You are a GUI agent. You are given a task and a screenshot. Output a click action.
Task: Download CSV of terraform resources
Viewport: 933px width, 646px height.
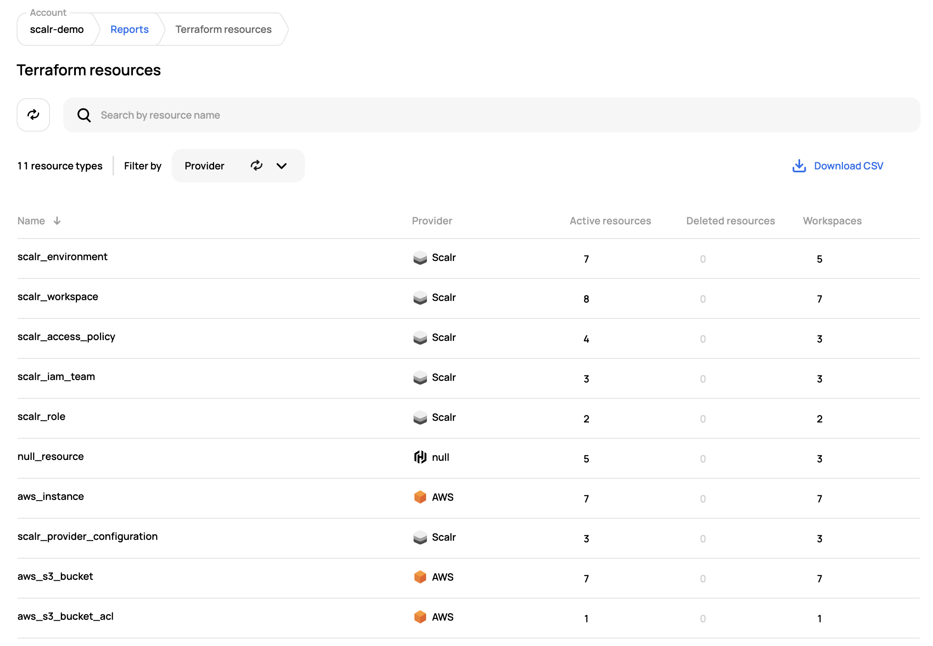tap(848, 166)
